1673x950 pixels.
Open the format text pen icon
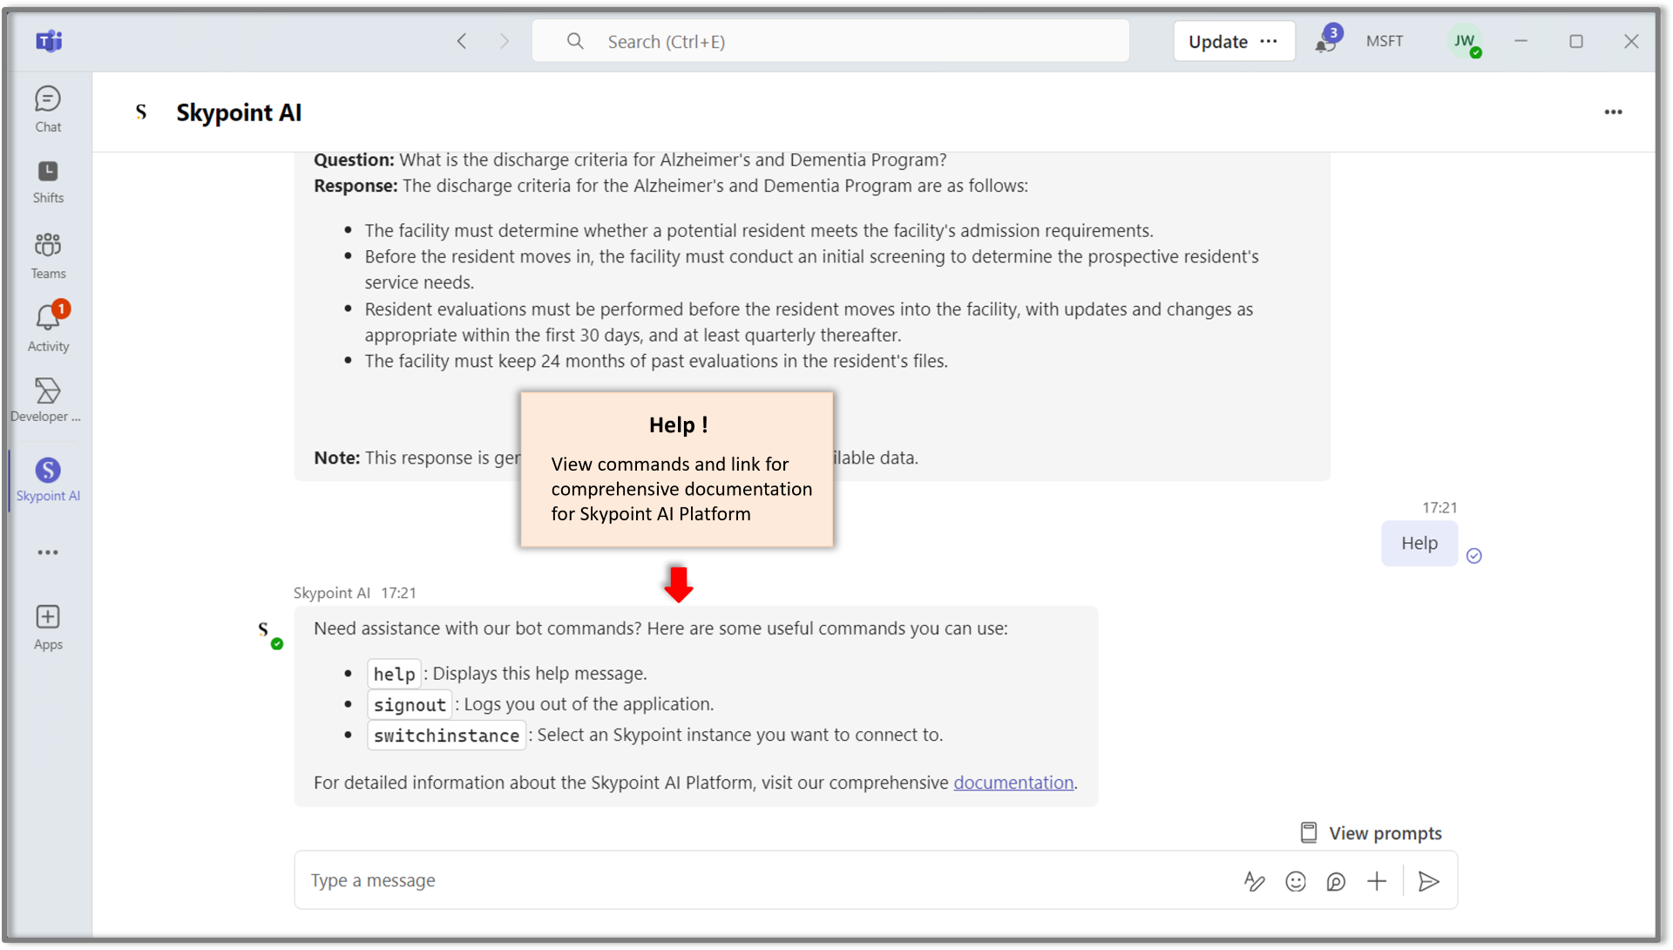click(1254, 881)
